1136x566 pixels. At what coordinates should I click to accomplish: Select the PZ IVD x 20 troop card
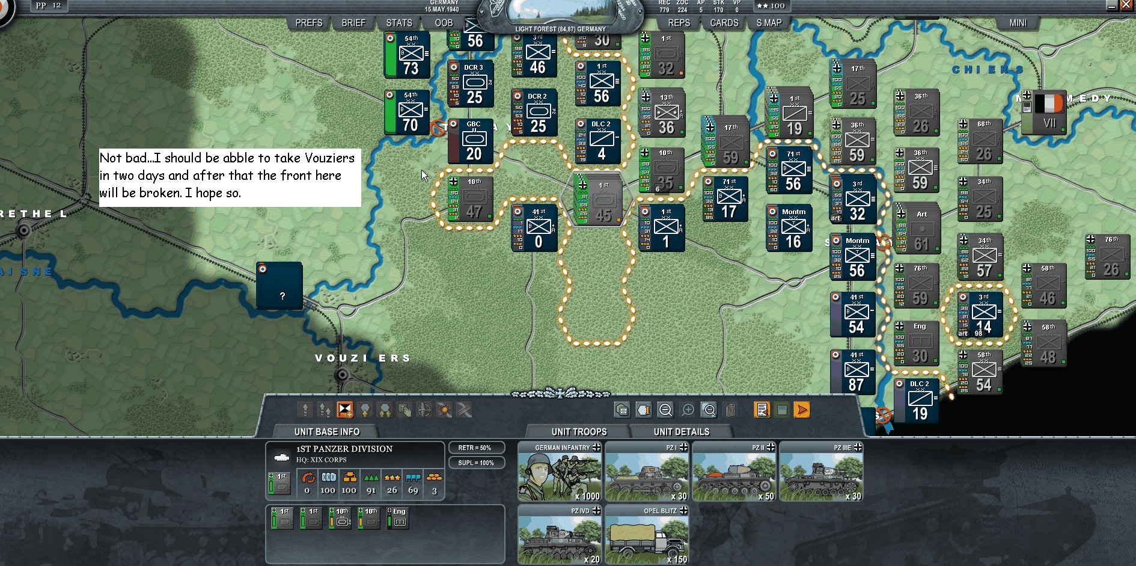tap(560, 535)
